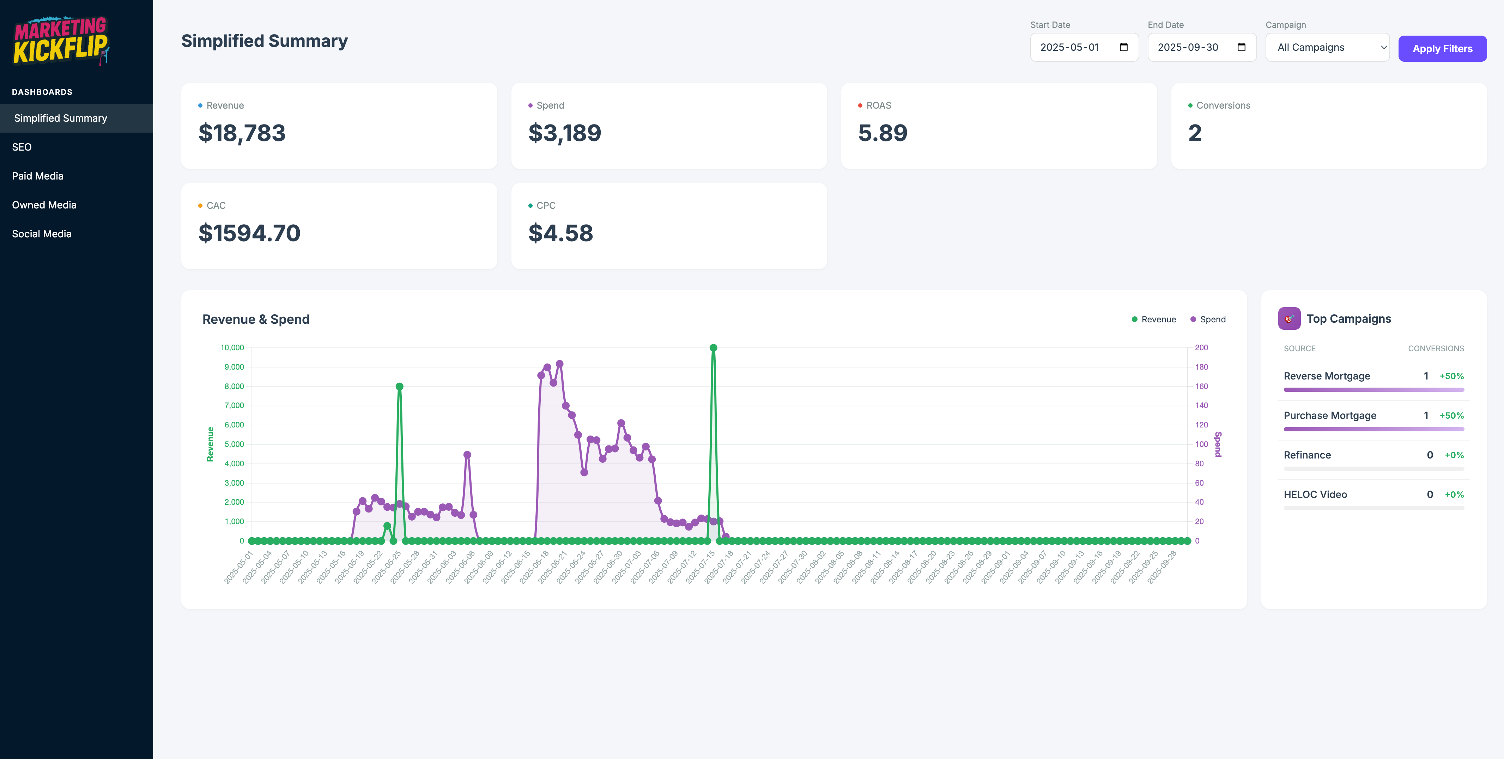
Task: Click the blue dot beside the Revenue card label
Action: pos(200,106)
